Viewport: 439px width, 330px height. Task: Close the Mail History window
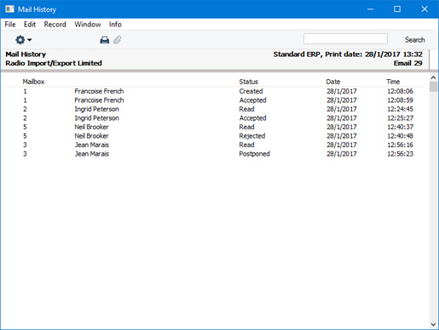coord(425,9)
